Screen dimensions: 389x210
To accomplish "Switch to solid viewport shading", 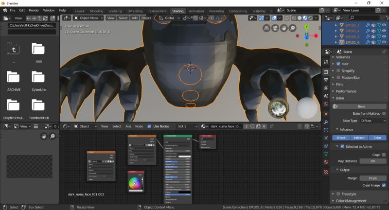I will point(300,18).
